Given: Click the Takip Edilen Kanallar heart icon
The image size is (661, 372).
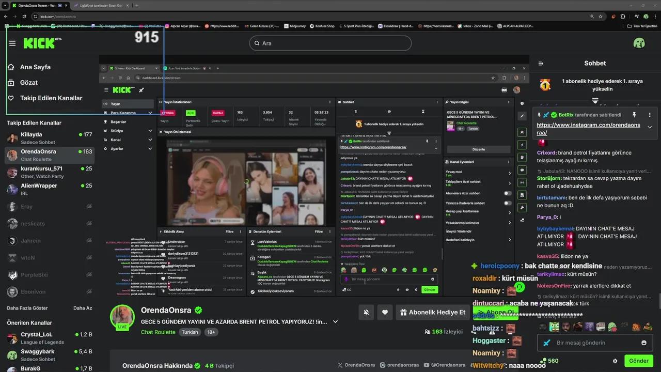Looking at the screenshot, I should (11, 98).
